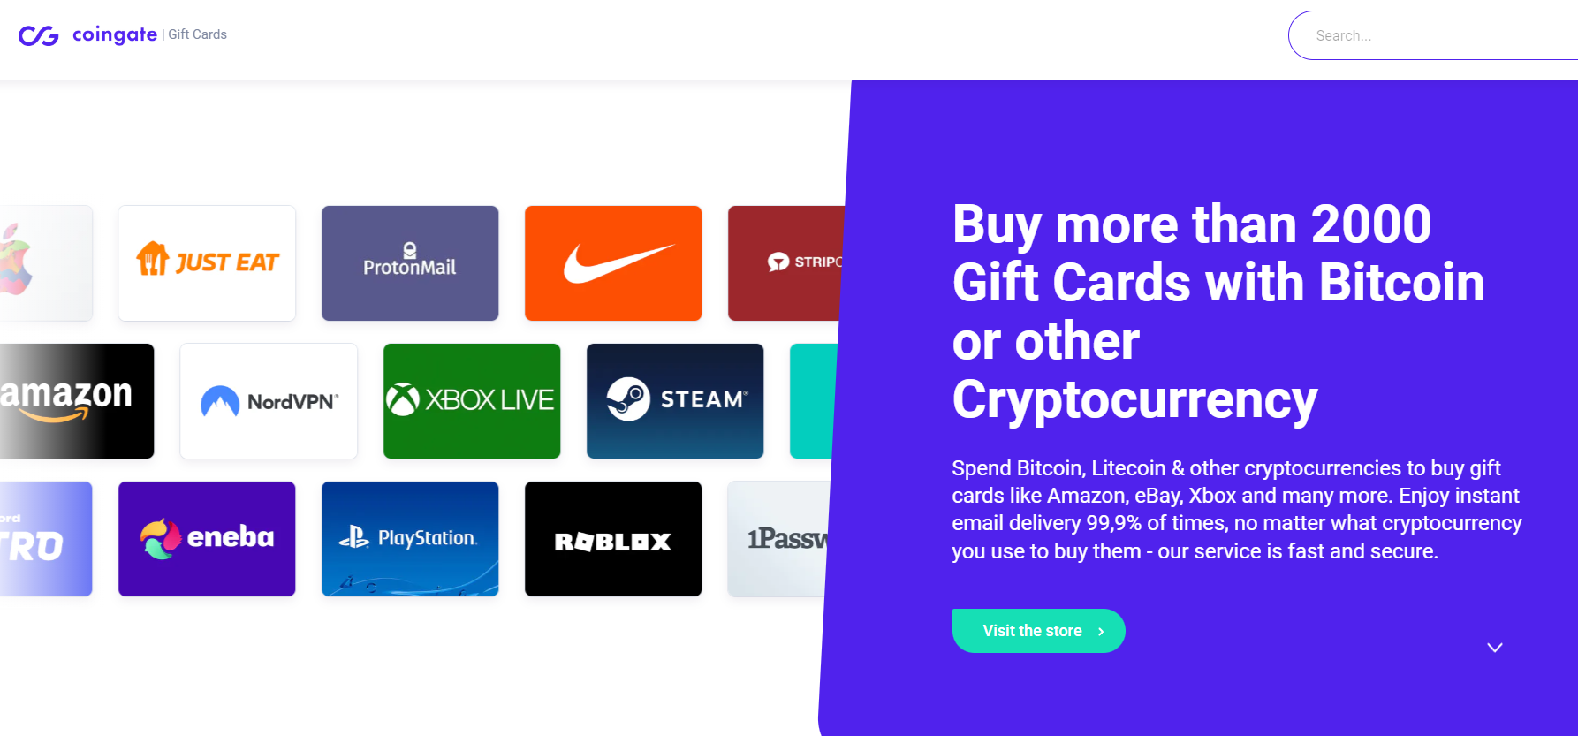The width and height of the screenshot is (1578, 736).
Task: Select the teal gift card tile
Action: pyautogui.click(x=813, y=401)
